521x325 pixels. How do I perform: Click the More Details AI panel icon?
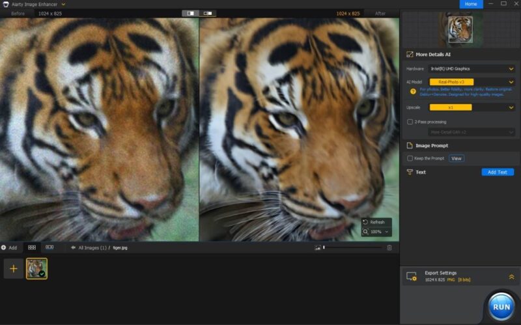[x=410, y=55]
